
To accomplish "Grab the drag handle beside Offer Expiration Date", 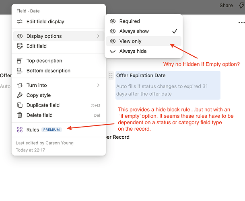I will click(111, 76).
